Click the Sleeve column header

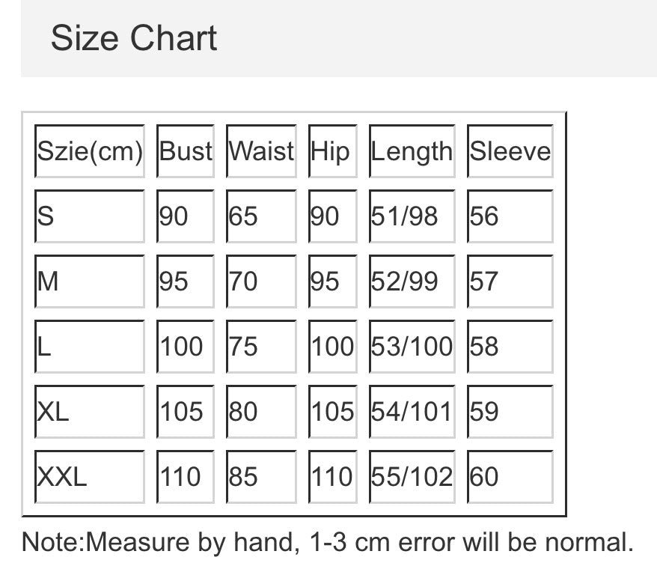pos(510,151)
